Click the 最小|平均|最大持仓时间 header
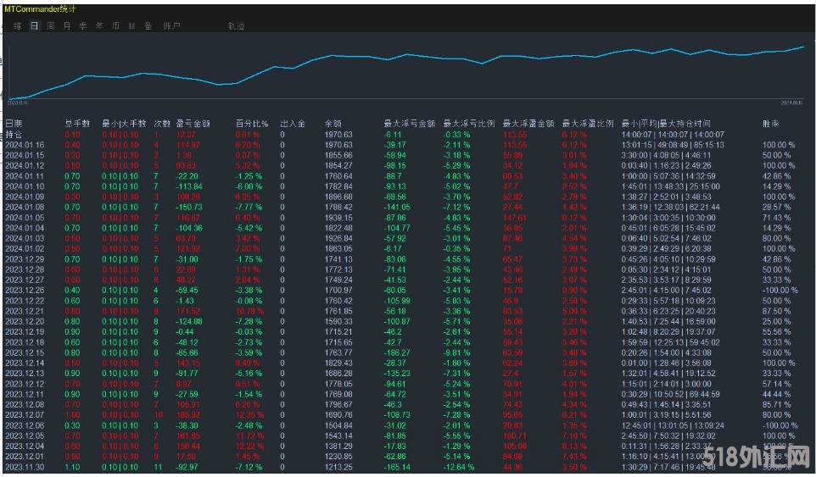Viewport: 816px width, 477px height. (666, 124)
